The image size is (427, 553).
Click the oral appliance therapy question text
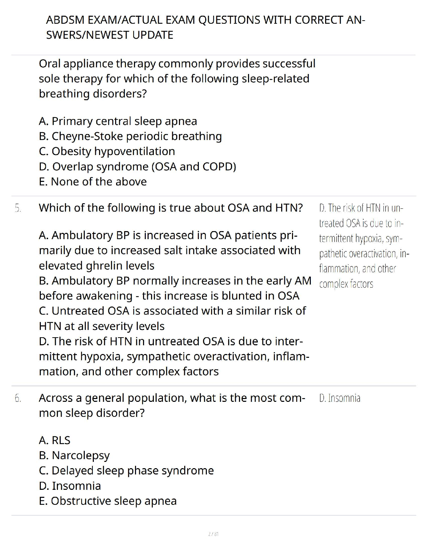pyautogui.click(x=177, y=79)
